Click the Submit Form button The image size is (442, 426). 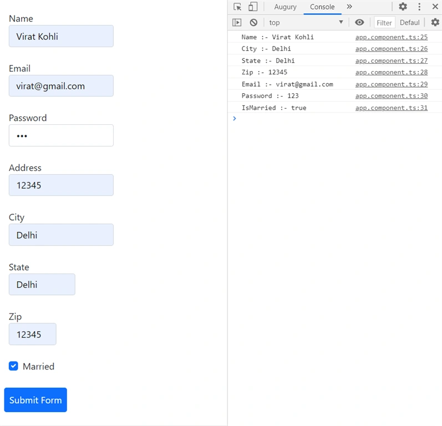(35, 400)
